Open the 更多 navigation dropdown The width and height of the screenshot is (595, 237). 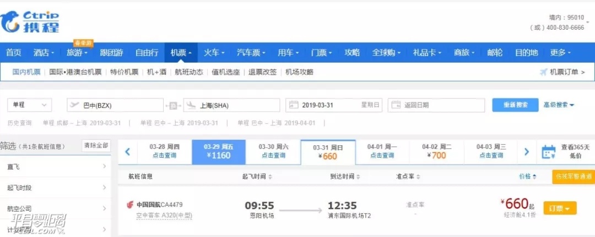[x=560, y=53]
